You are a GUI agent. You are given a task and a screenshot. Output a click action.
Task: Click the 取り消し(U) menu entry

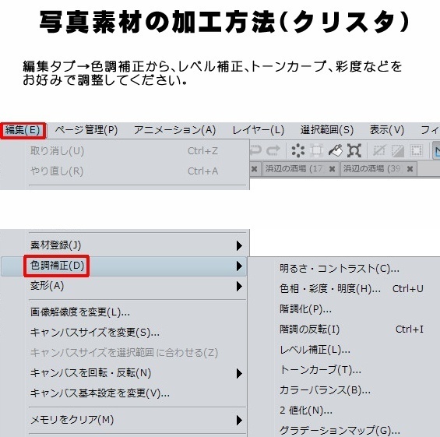click(125, 151)
